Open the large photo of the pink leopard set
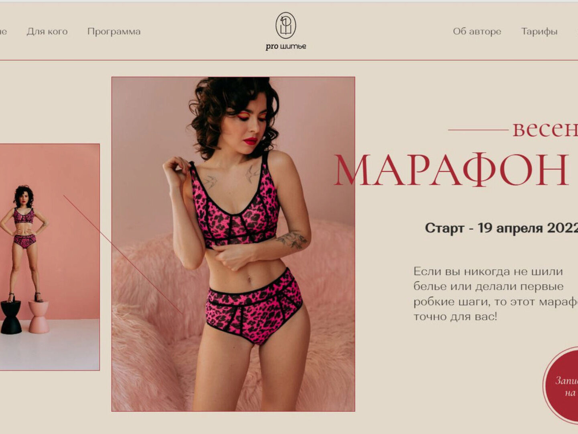Viewport: 578px width, 434px height. [233, 244]
